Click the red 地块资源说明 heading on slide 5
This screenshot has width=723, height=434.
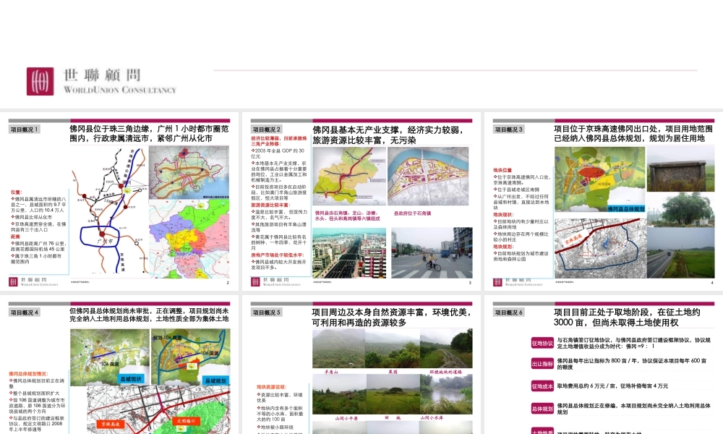point(272,387)
